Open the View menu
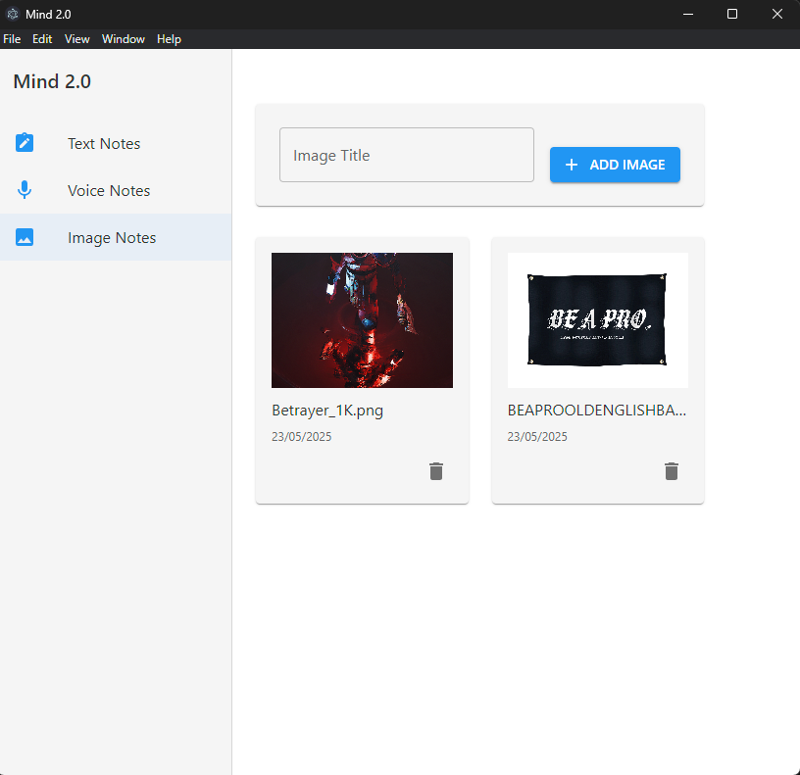Viewport: 800px width, 775px height. pos(77,39)
